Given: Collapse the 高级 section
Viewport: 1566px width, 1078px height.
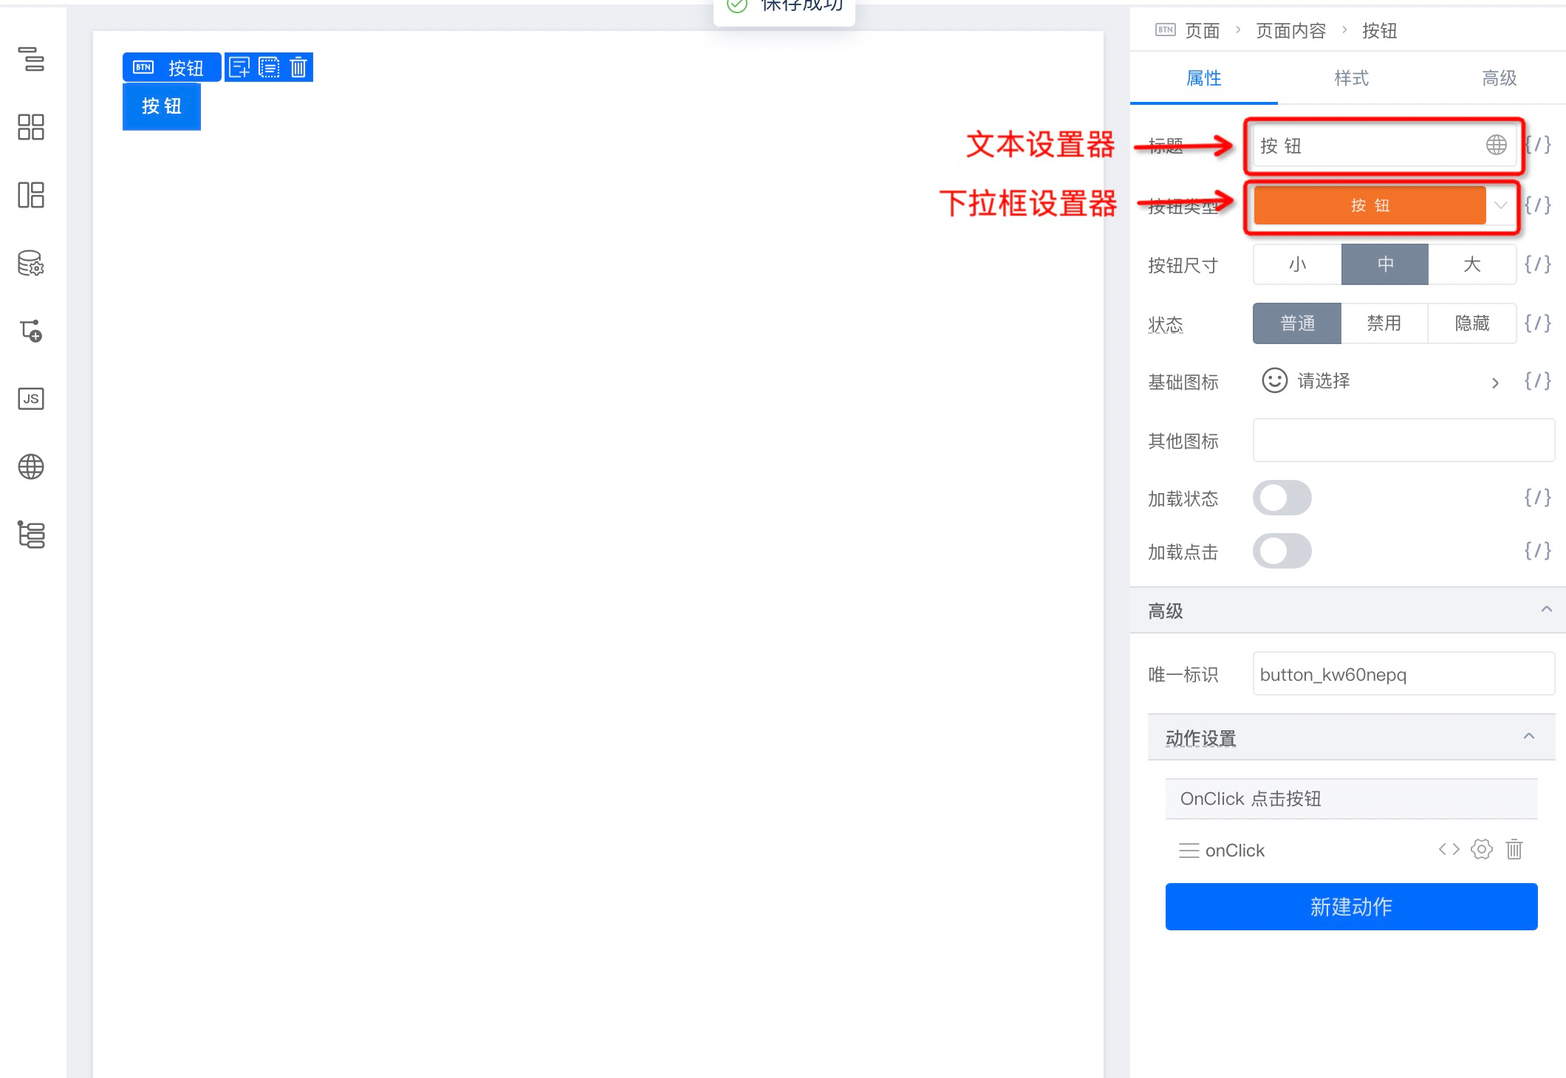Looking at the screenshot, I should click(1546, 610).
